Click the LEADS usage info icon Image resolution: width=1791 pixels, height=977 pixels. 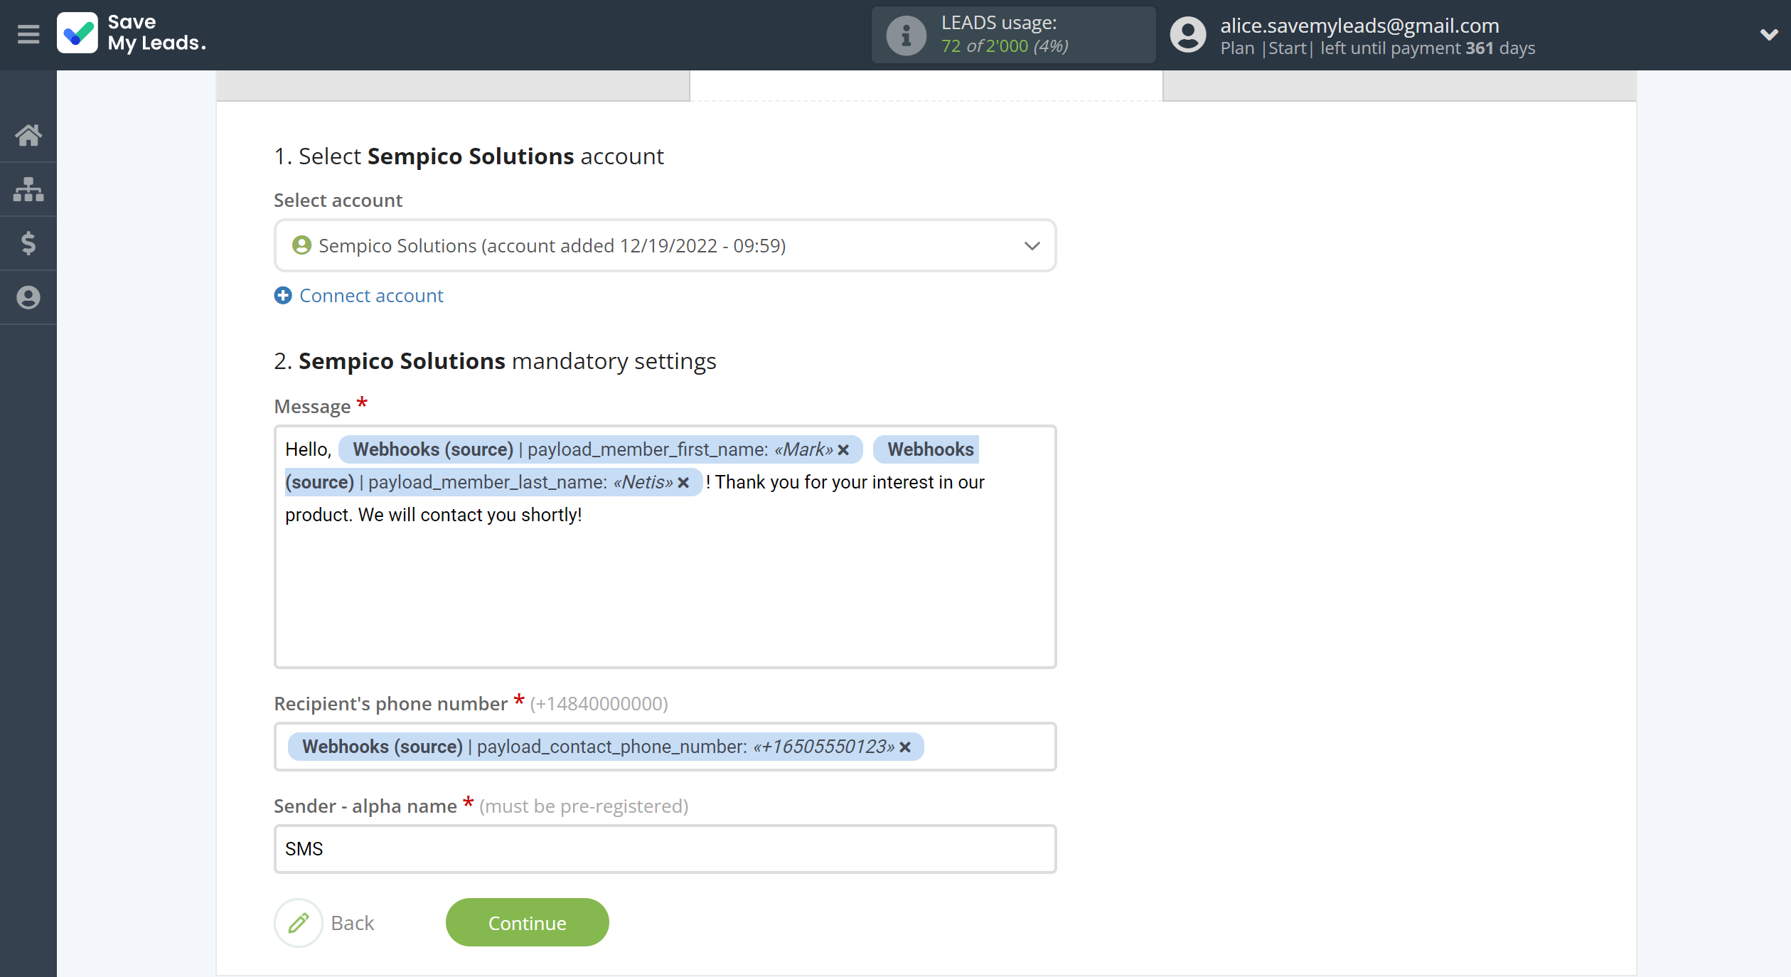point(906,35)
